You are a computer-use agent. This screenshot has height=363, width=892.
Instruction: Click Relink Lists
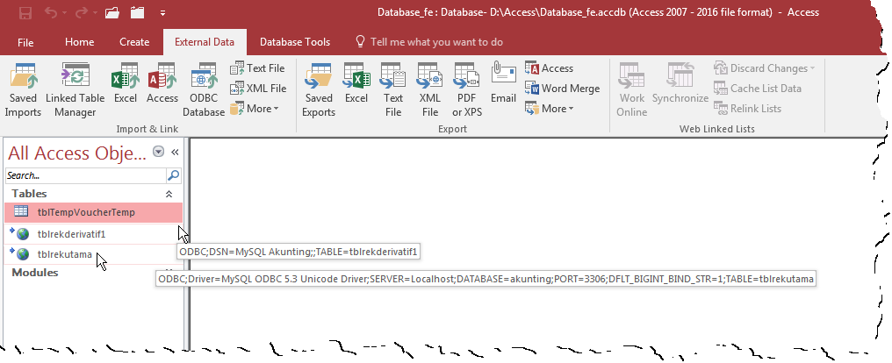point(747,109)
